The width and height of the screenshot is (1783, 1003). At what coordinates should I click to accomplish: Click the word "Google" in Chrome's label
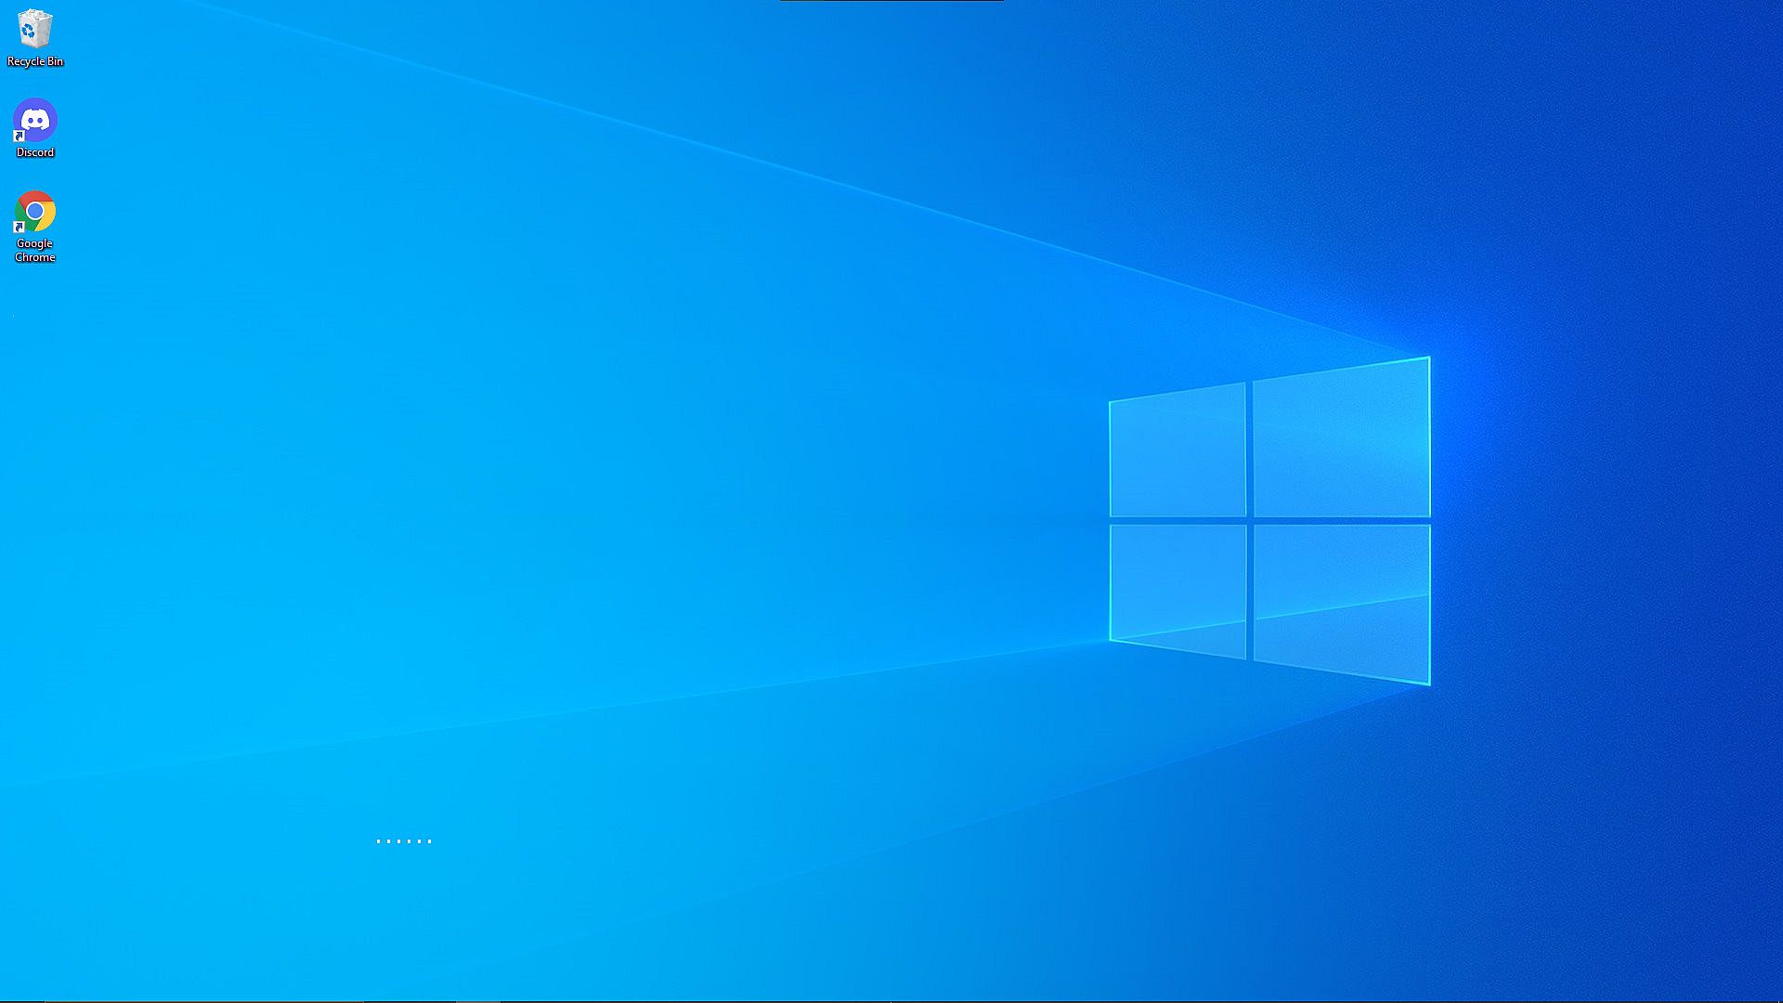pos(34,243)
